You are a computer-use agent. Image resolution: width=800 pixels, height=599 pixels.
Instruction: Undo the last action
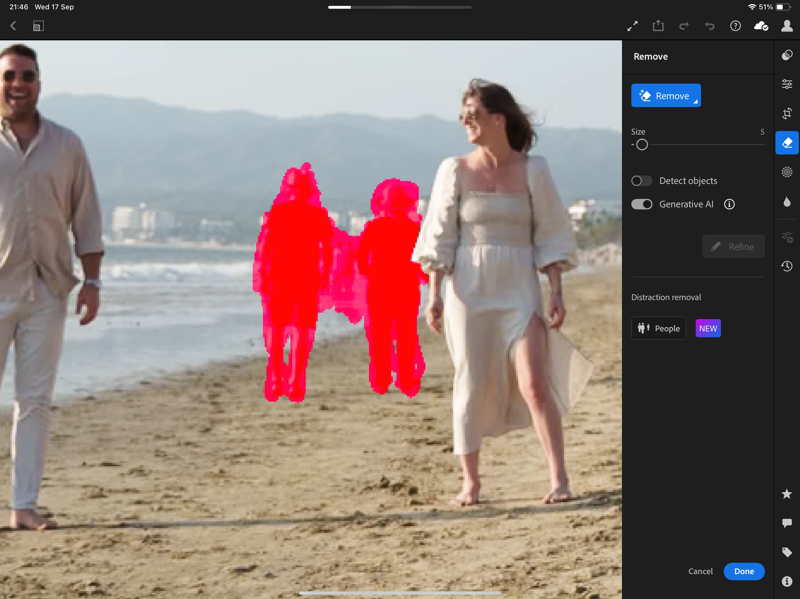coord(710,26)
